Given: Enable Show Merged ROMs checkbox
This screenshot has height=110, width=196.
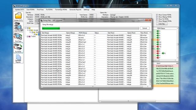Looking at the screenshot, I should (157, 21).
